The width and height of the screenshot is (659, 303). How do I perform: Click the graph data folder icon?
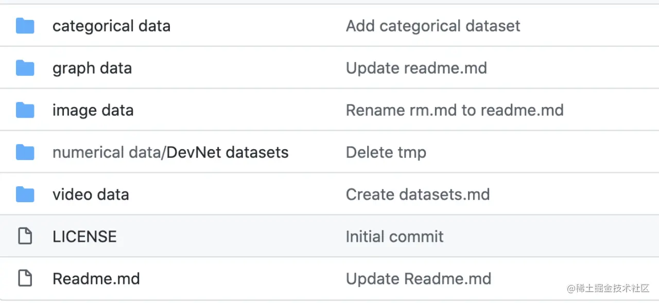click(25, 68)
